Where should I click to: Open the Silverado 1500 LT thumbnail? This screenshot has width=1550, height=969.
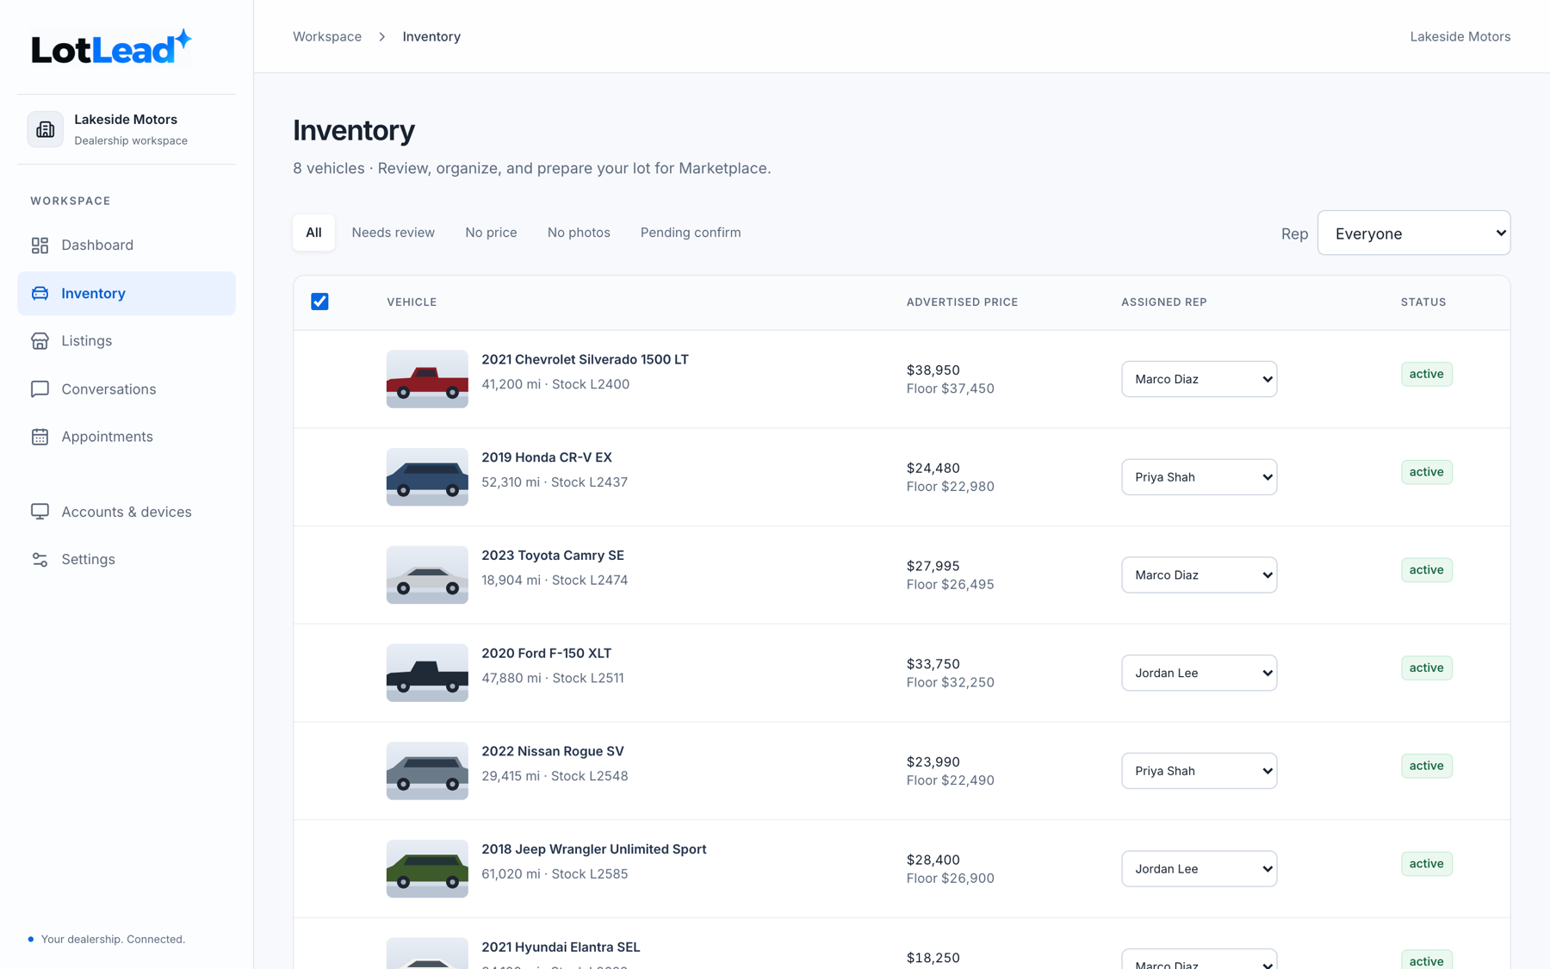point(427,379)
